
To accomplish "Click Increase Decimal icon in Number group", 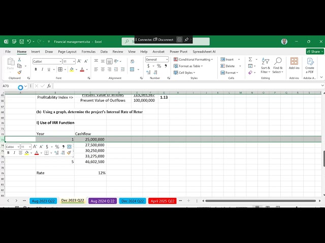I will (x=148, y=72).
